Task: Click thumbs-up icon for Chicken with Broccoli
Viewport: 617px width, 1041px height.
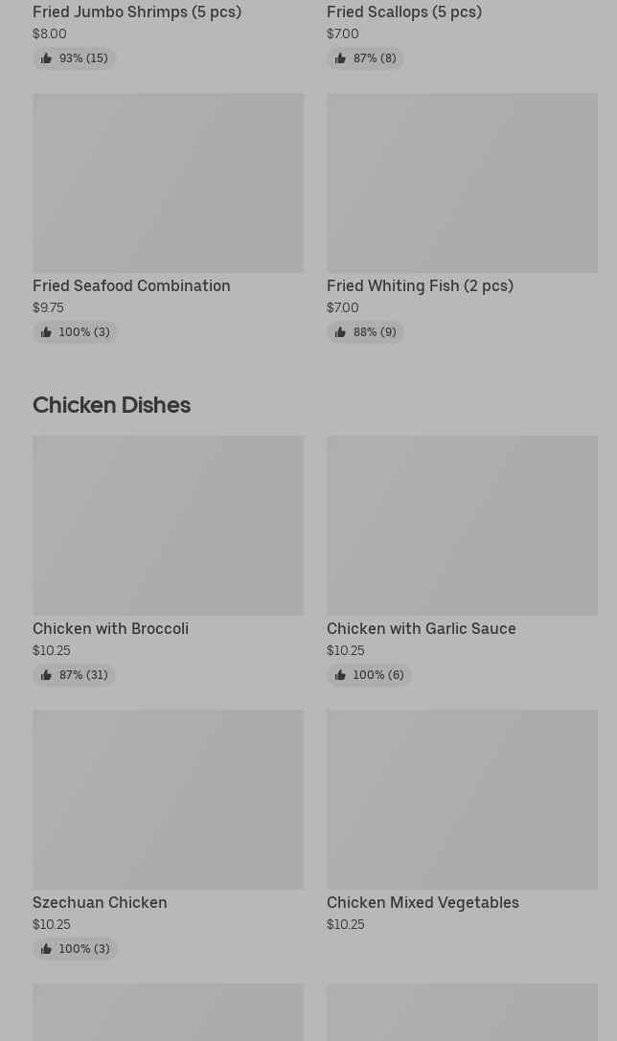Action: 46,675
